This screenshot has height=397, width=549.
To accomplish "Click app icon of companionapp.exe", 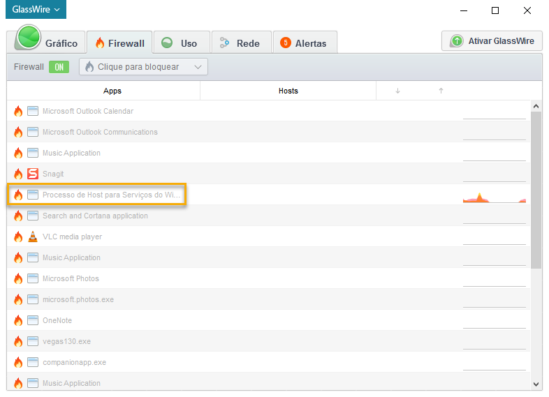I will click(33, 362).
